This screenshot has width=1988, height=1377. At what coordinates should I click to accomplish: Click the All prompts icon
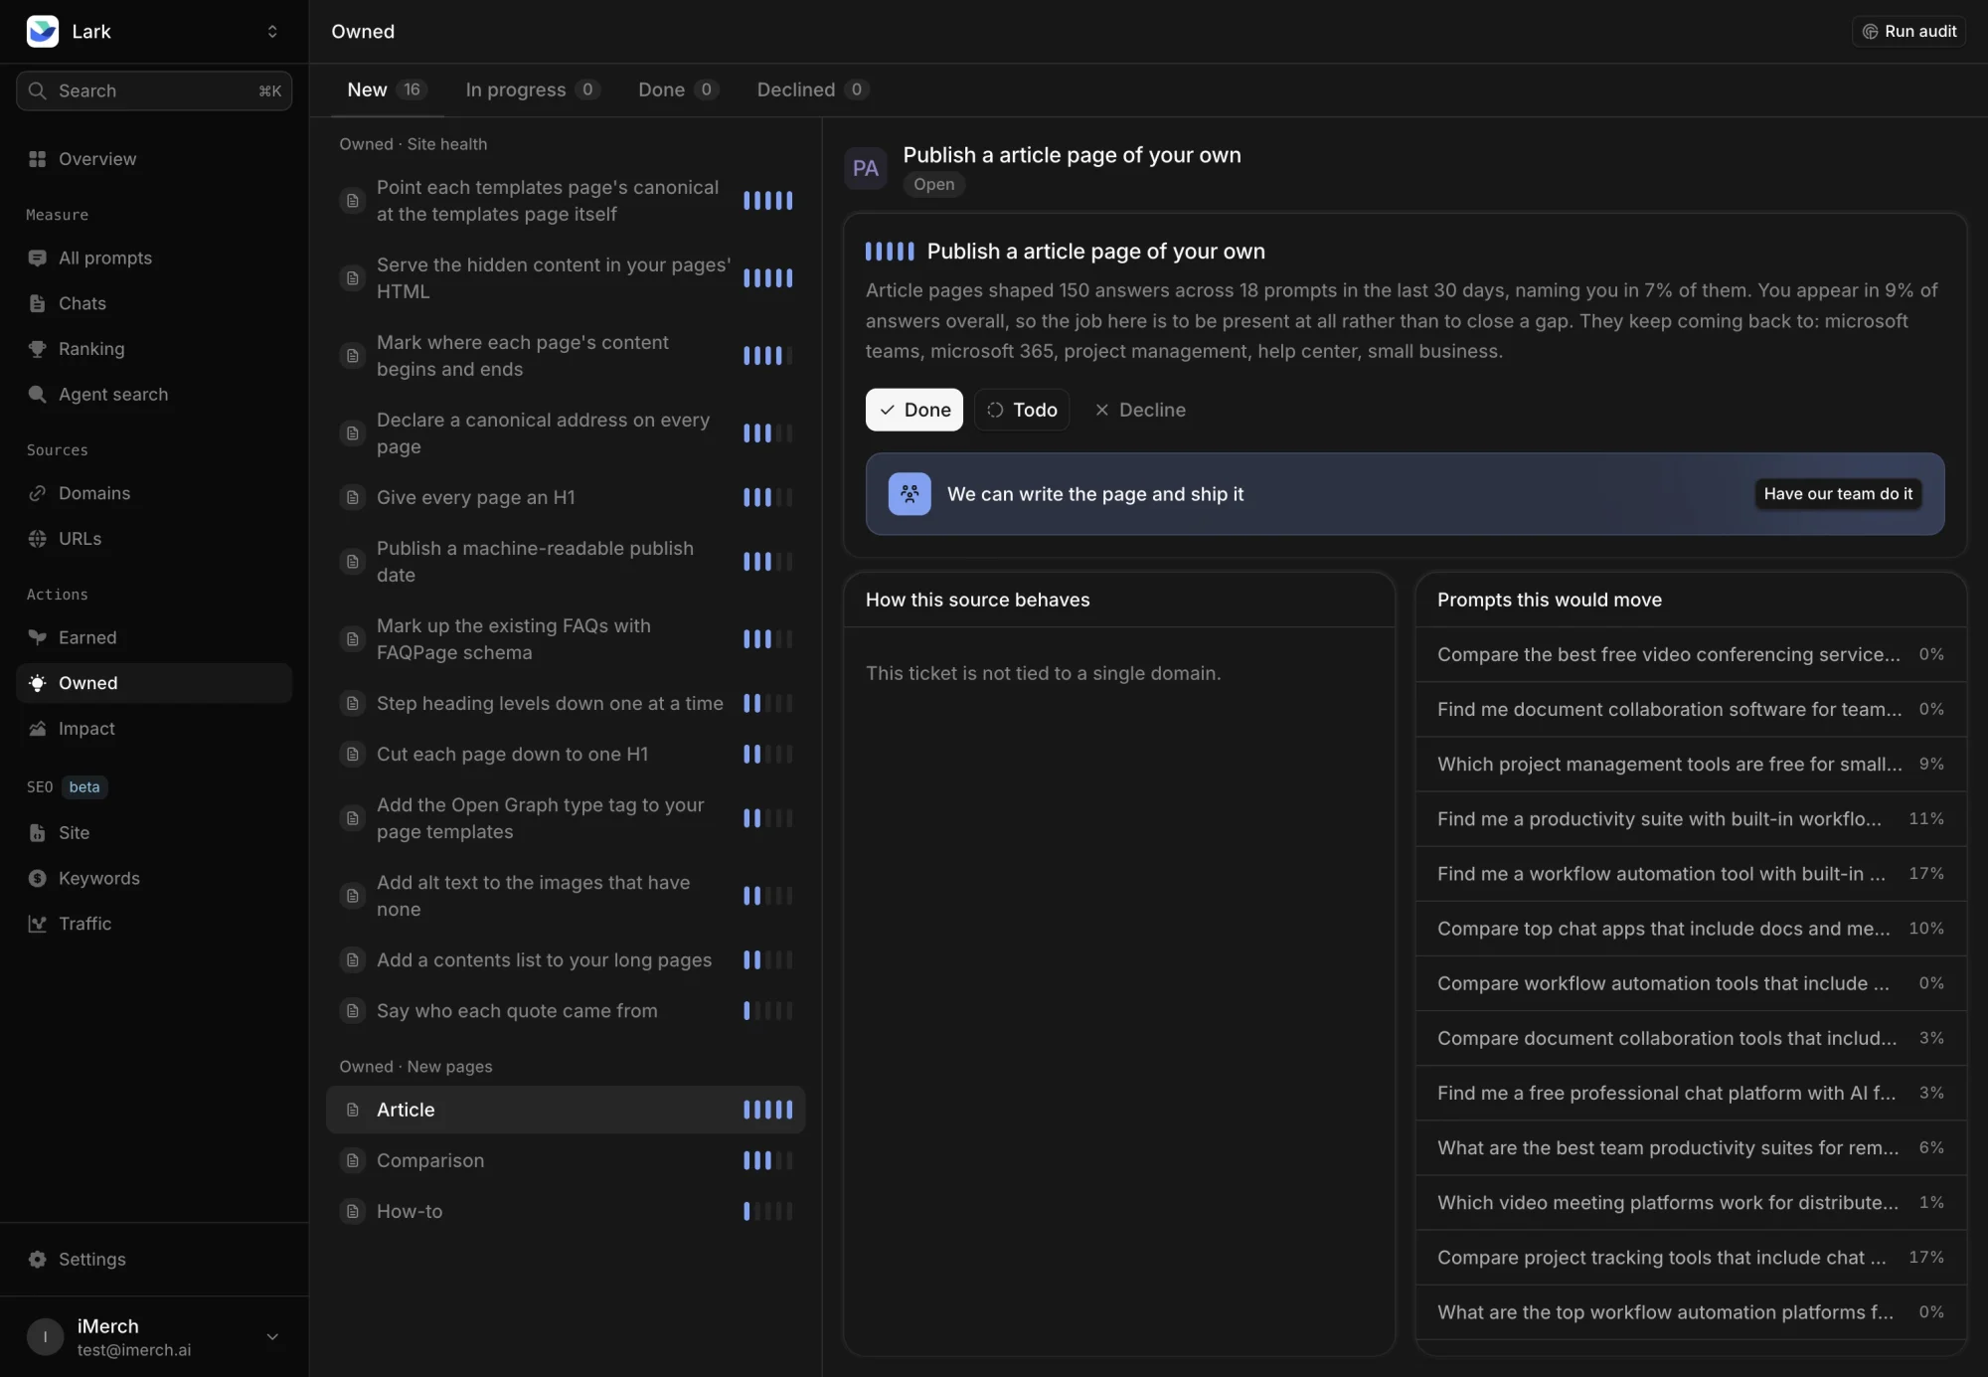pos(38,258)
